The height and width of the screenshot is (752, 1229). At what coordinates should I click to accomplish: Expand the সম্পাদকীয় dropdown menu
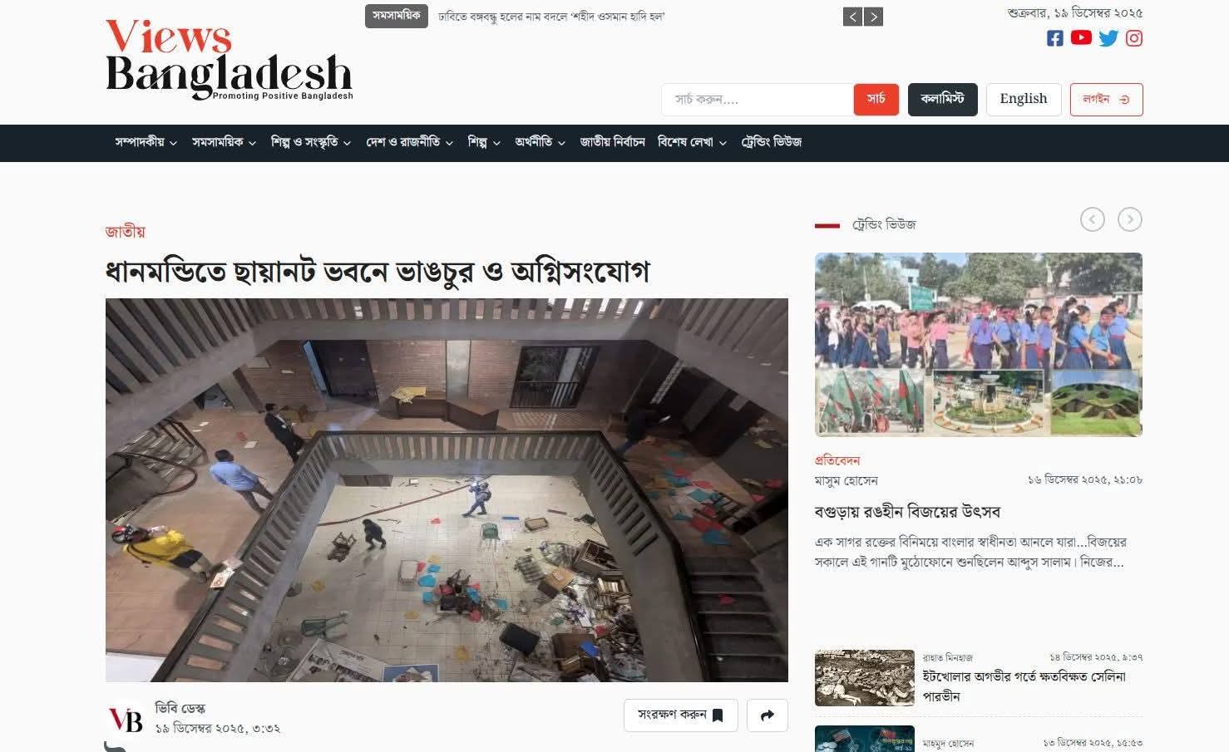146,143
